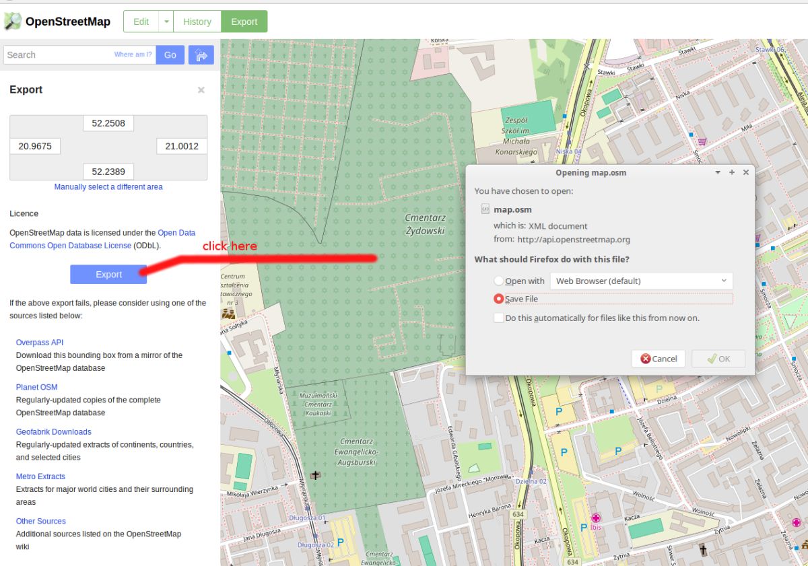Click the blue Export button
This screenshot has width=808, height=566.
pos(108,274)
